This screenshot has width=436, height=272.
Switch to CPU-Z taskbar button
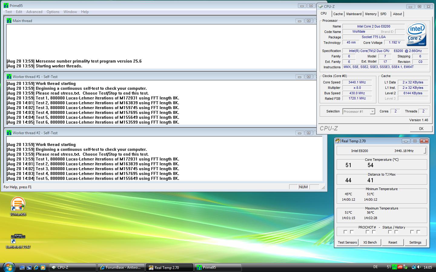point(73,267)
